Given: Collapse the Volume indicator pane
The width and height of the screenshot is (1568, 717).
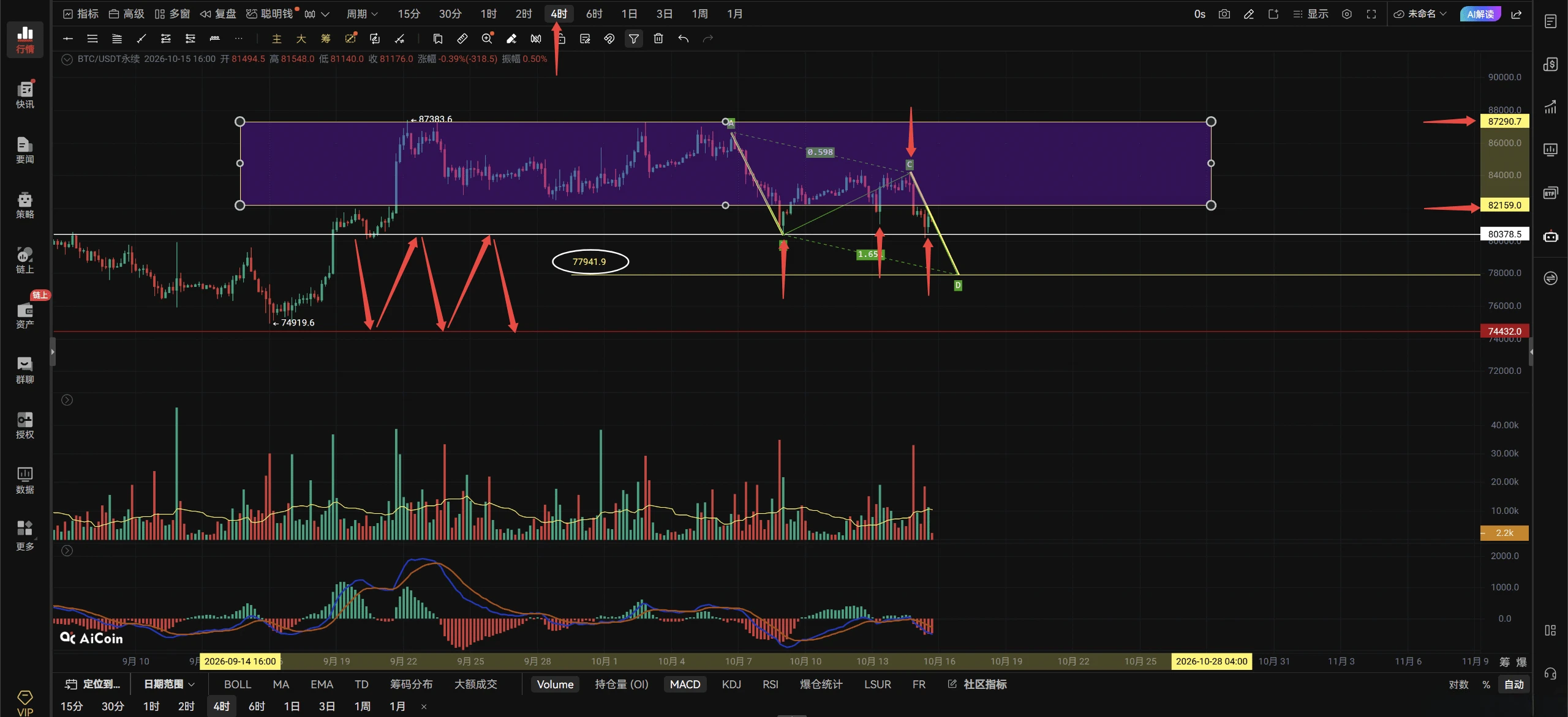Looking at the screenshot, I should [x=67, y=400].
